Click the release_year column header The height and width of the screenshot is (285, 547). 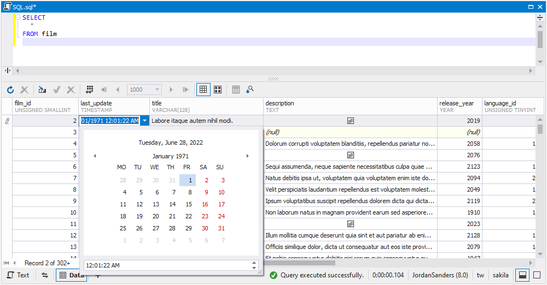click(x=459, y=106)
